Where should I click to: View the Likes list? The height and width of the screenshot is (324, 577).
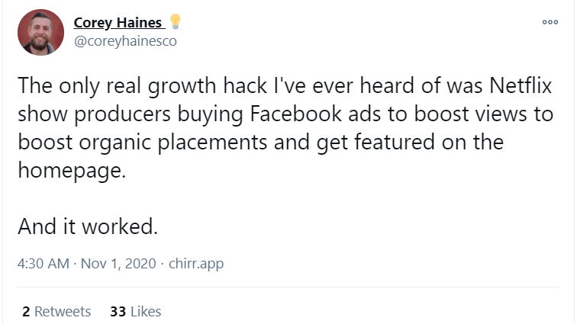(x=136, y=311)
